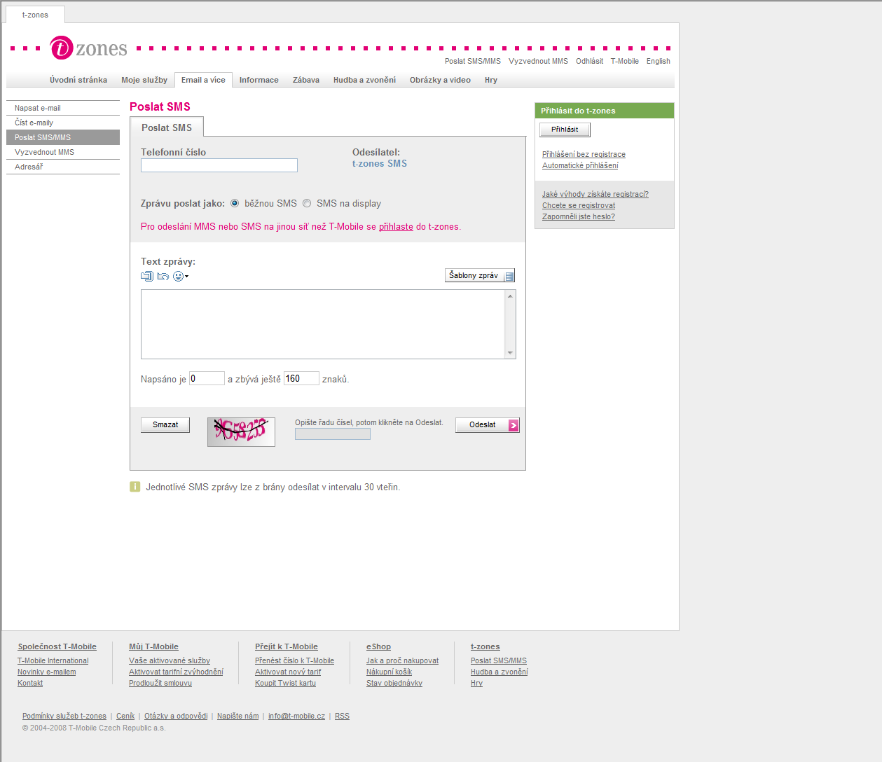Open Přihlášení bez registrace link
882x762 pixels.
(x=584, y=155)
